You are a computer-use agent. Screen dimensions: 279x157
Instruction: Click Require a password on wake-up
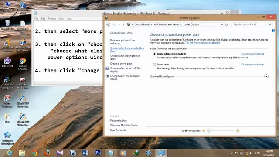[122, 42]
